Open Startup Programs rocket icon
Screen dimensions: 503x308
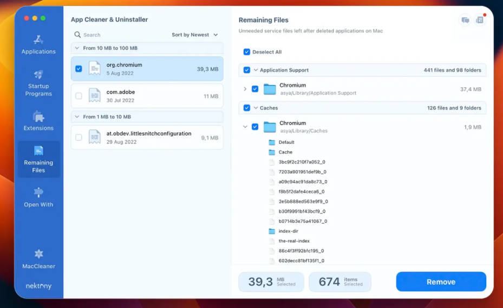(x=38, y=74)
